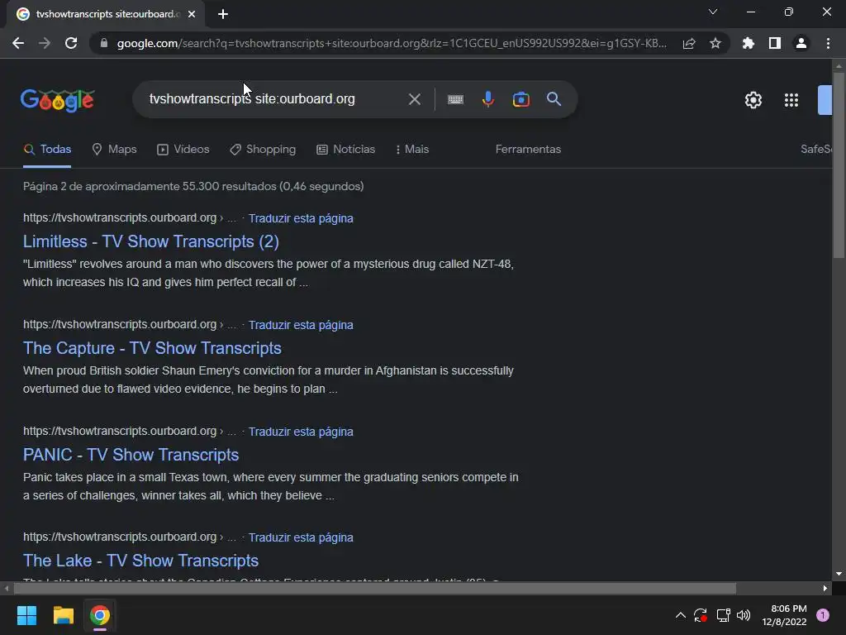Open The Capture - TV Show Transcripts result
The height and width of the screenshot is (635, 846).
pos(152,348)
